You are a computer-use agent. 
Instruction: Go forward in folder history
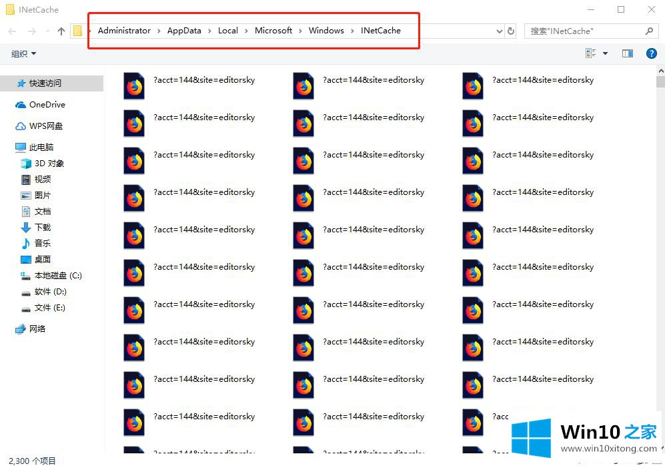[x=32, y=31]
